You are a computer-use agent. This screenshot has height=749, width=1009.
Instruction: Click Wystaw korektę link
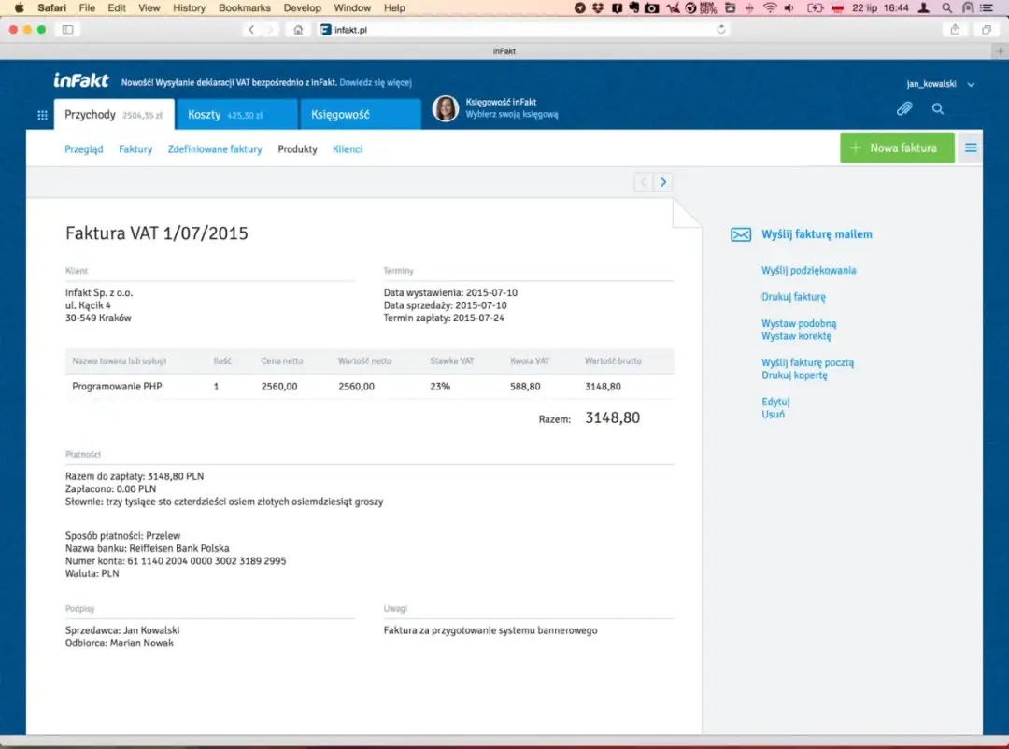(796, 336)
